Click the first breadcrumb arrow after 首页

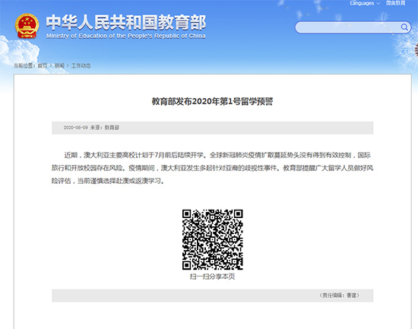click(51, 65)
